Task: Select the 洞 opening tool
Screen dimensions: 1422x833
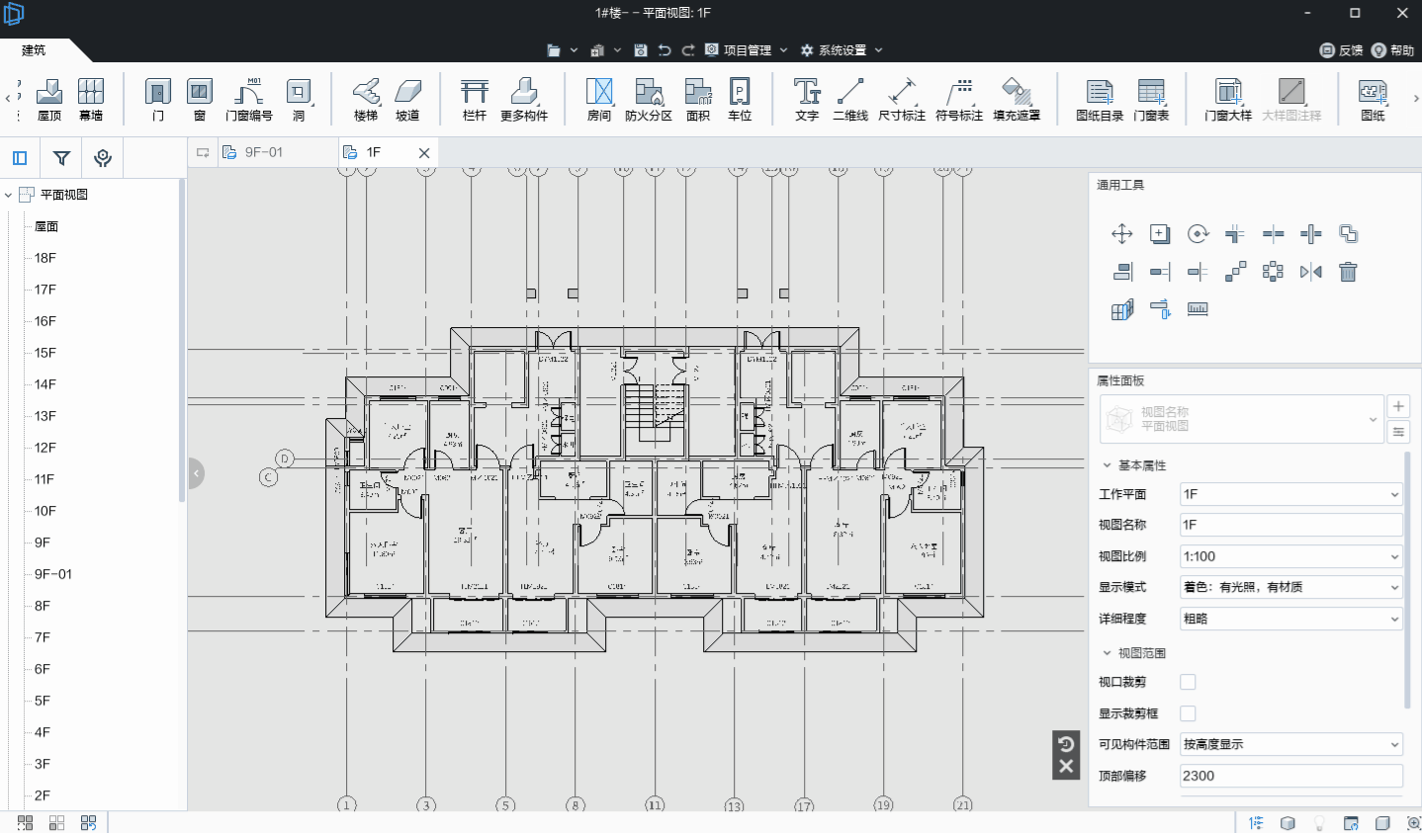Action: tap(299, 100)
